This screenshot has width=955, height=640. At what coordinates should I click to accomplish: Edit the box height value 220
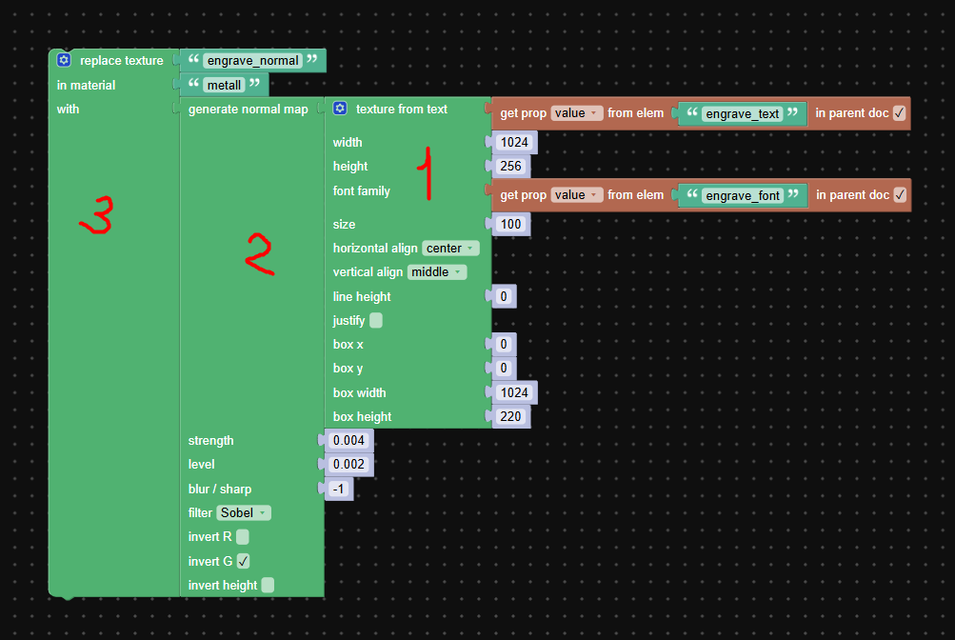pyautogui.click(x=510, y=416)
